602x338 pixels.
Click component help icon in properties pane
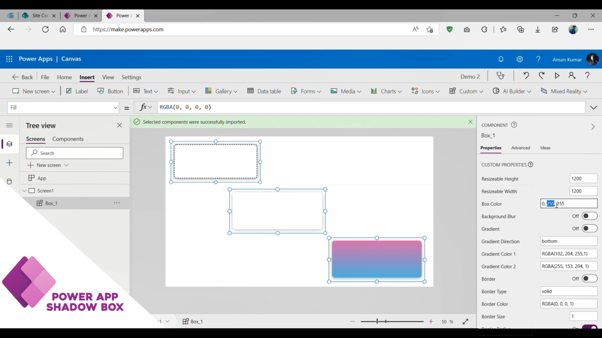coord(514,125)
